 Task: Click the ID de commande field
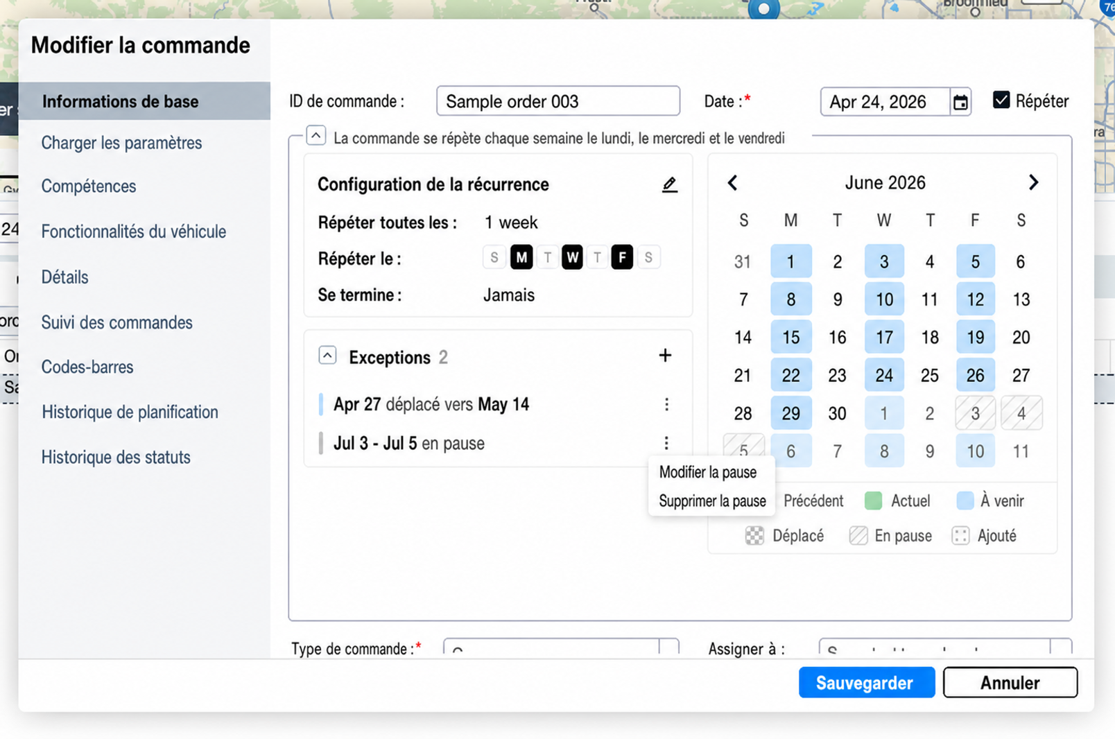pos(557,101)
